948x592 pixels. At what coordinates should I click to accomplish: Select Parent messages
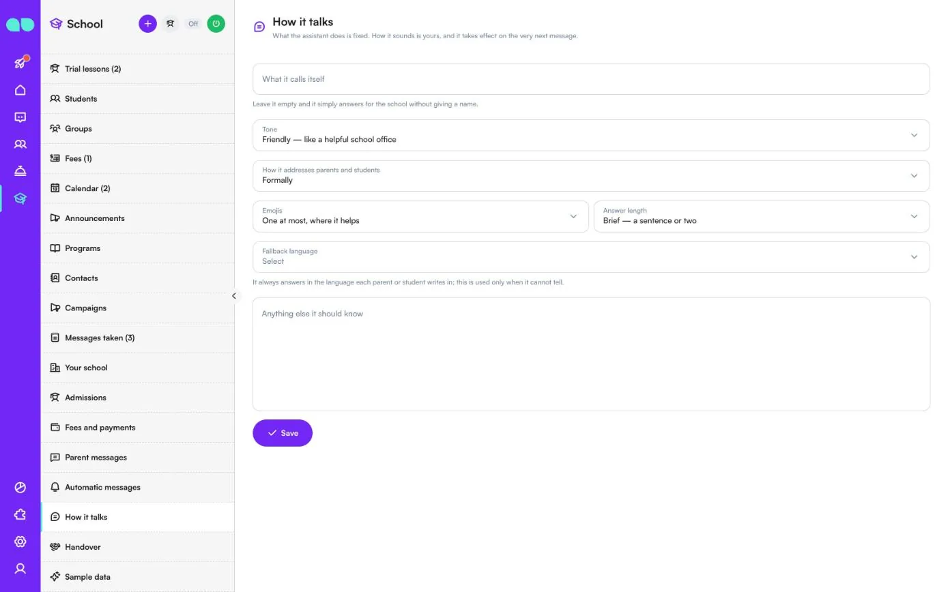137,458
